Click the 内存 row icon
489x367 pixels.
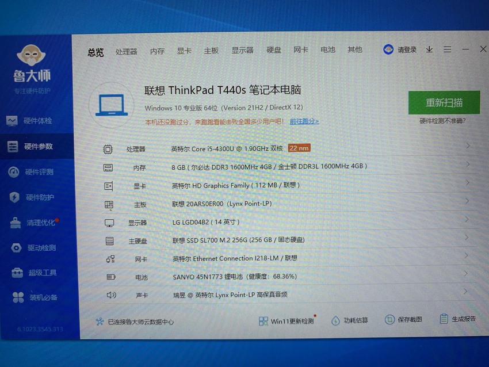coord(108,168)
